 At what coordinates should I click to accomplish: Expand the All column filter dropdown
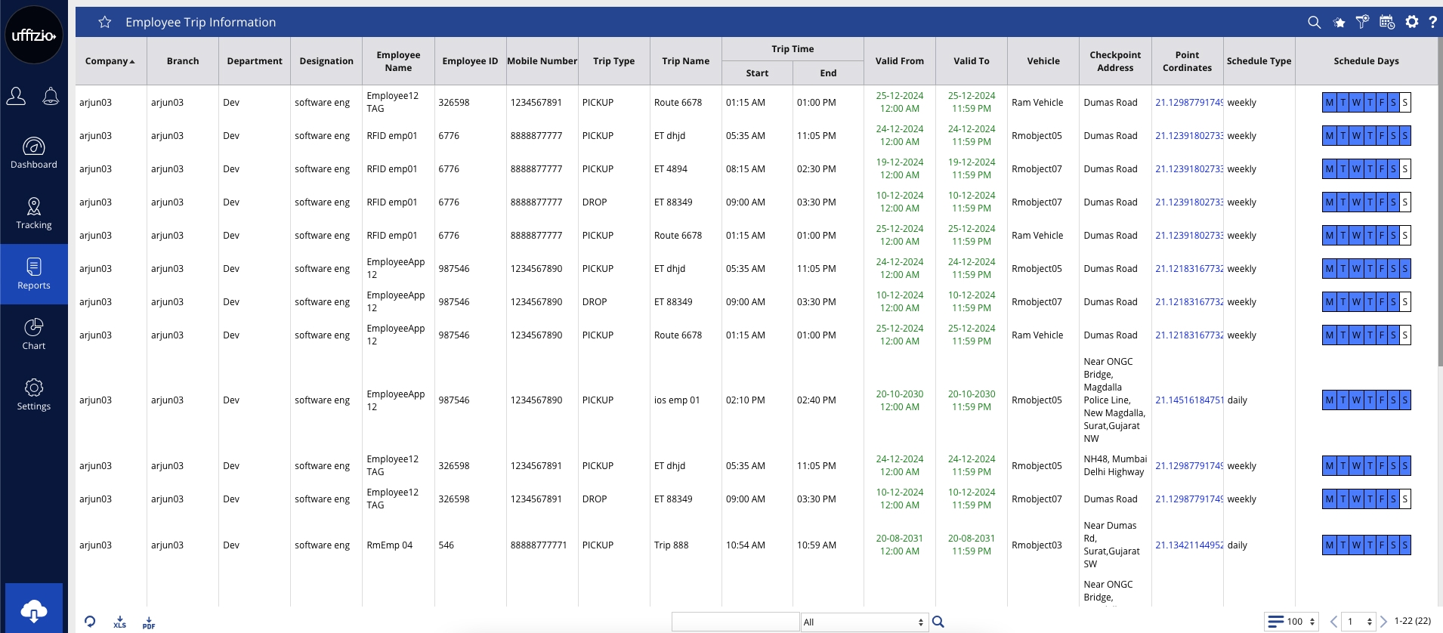pos(864,622)
